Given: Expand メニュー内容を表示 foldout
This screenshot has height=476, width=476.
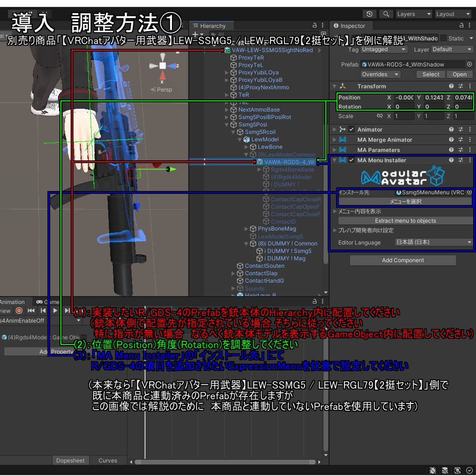Looking at the screenshot, I should point(335,212).
